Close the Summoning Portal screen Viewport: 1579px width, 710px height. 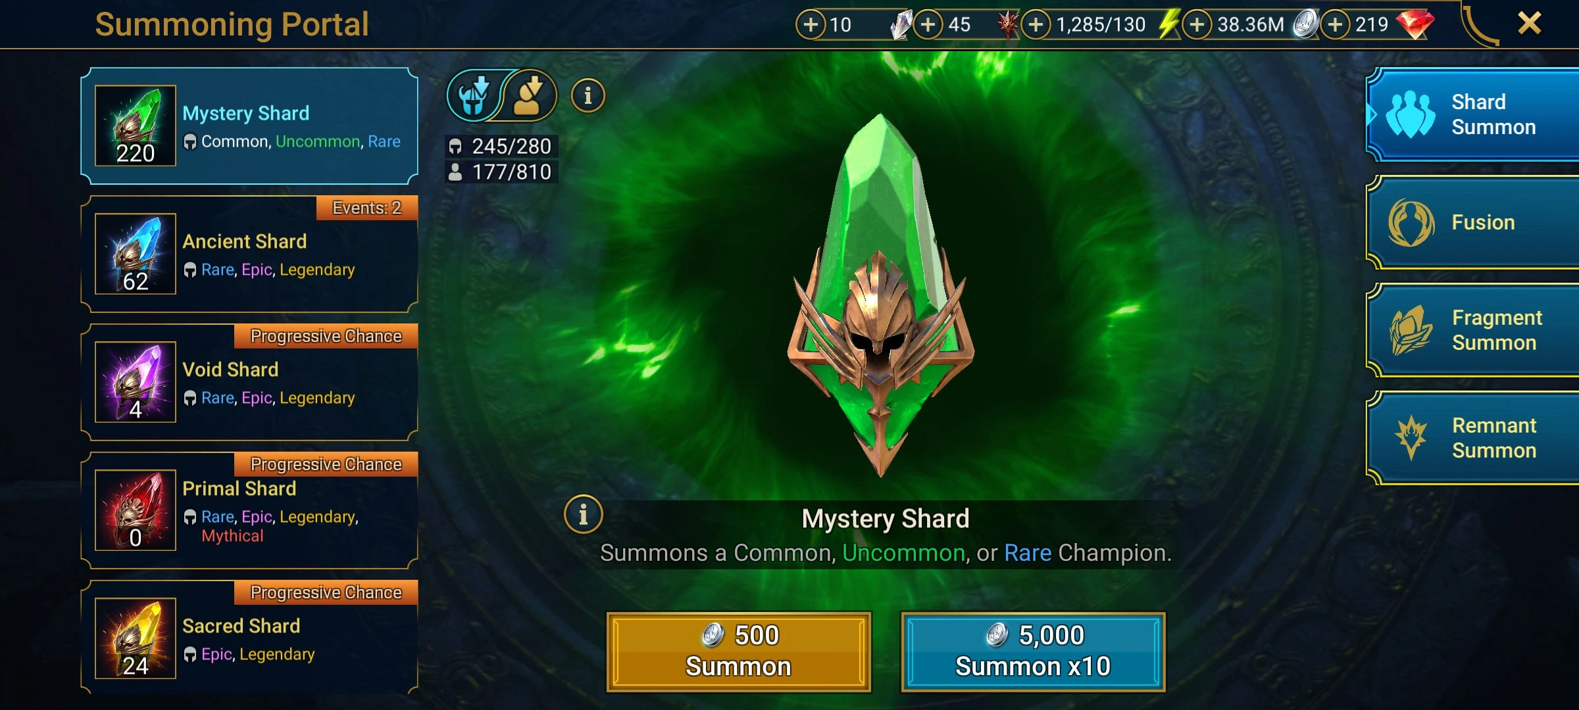coord(1530,24)
